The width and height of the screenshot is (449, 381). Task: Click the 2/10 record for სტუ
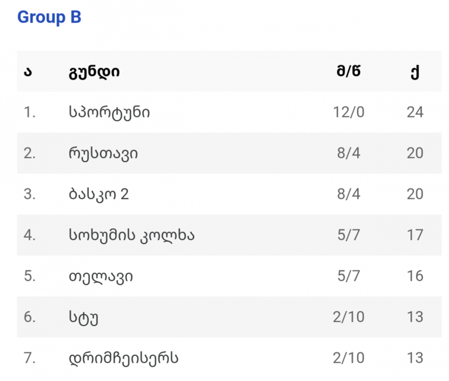coord(348,317)
